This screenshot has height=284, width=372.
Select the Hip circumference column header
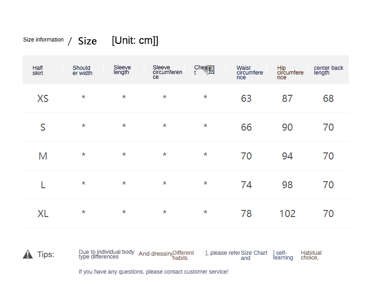[290, 73]
